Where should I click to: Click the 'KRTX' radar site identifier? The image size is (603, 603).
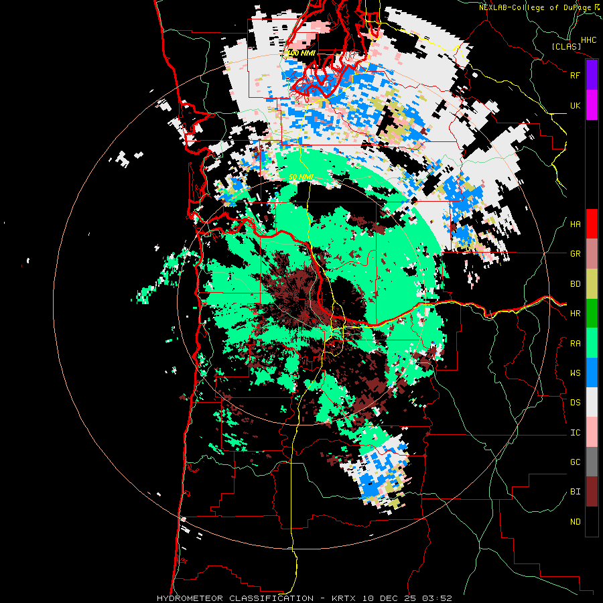tap(344, 598)
